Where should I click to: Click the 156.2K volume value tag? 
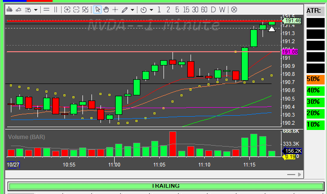pyautogui.click(x=292, y=151)
